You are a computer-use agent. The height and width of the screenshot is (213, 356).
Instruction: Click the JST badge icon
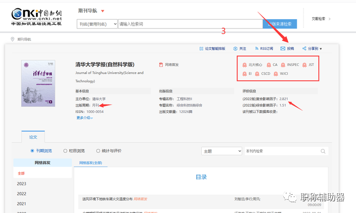pos(305,65)
